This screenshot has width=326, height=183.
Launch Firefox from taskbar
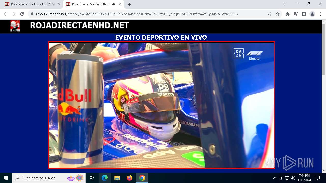point(129,178)
